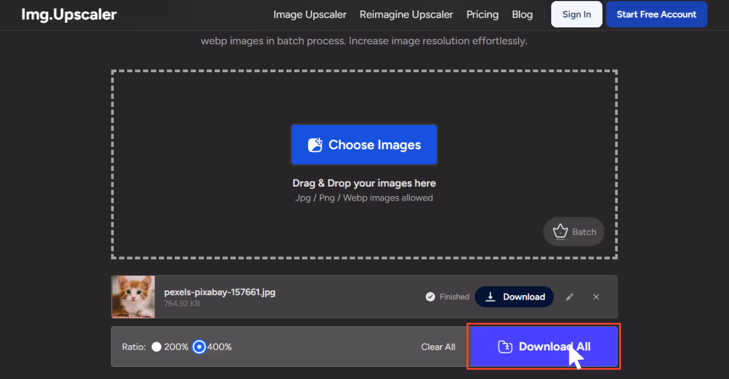The width and height of the screenshot is (729, 379).
Task: Download the pexels-pixabay-157661.jpg result
Action: (x=514, y=297)
